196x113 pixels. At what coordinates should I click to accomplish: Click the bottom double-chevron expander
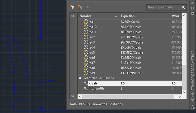click(x=73, y=96)
